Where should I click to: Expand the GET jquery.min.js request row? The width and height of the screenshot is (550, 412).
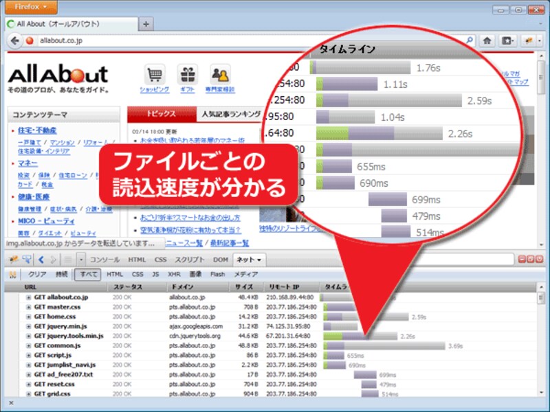(28, 327)
